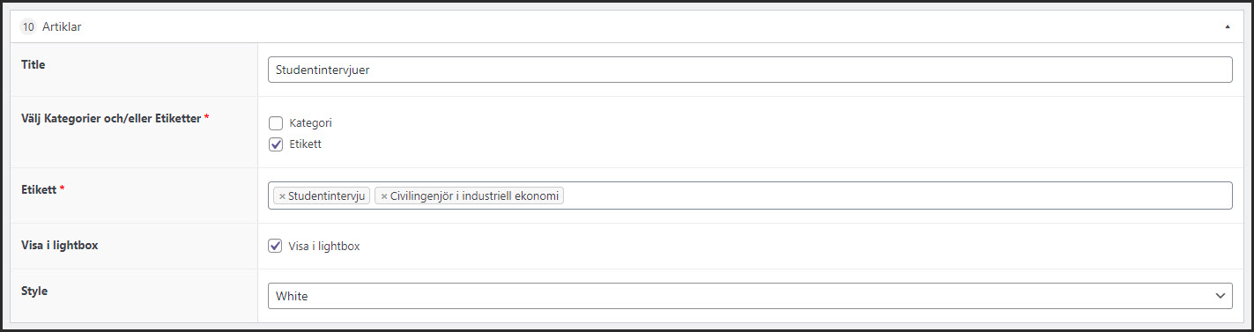Click the bold Title field label

33,64
